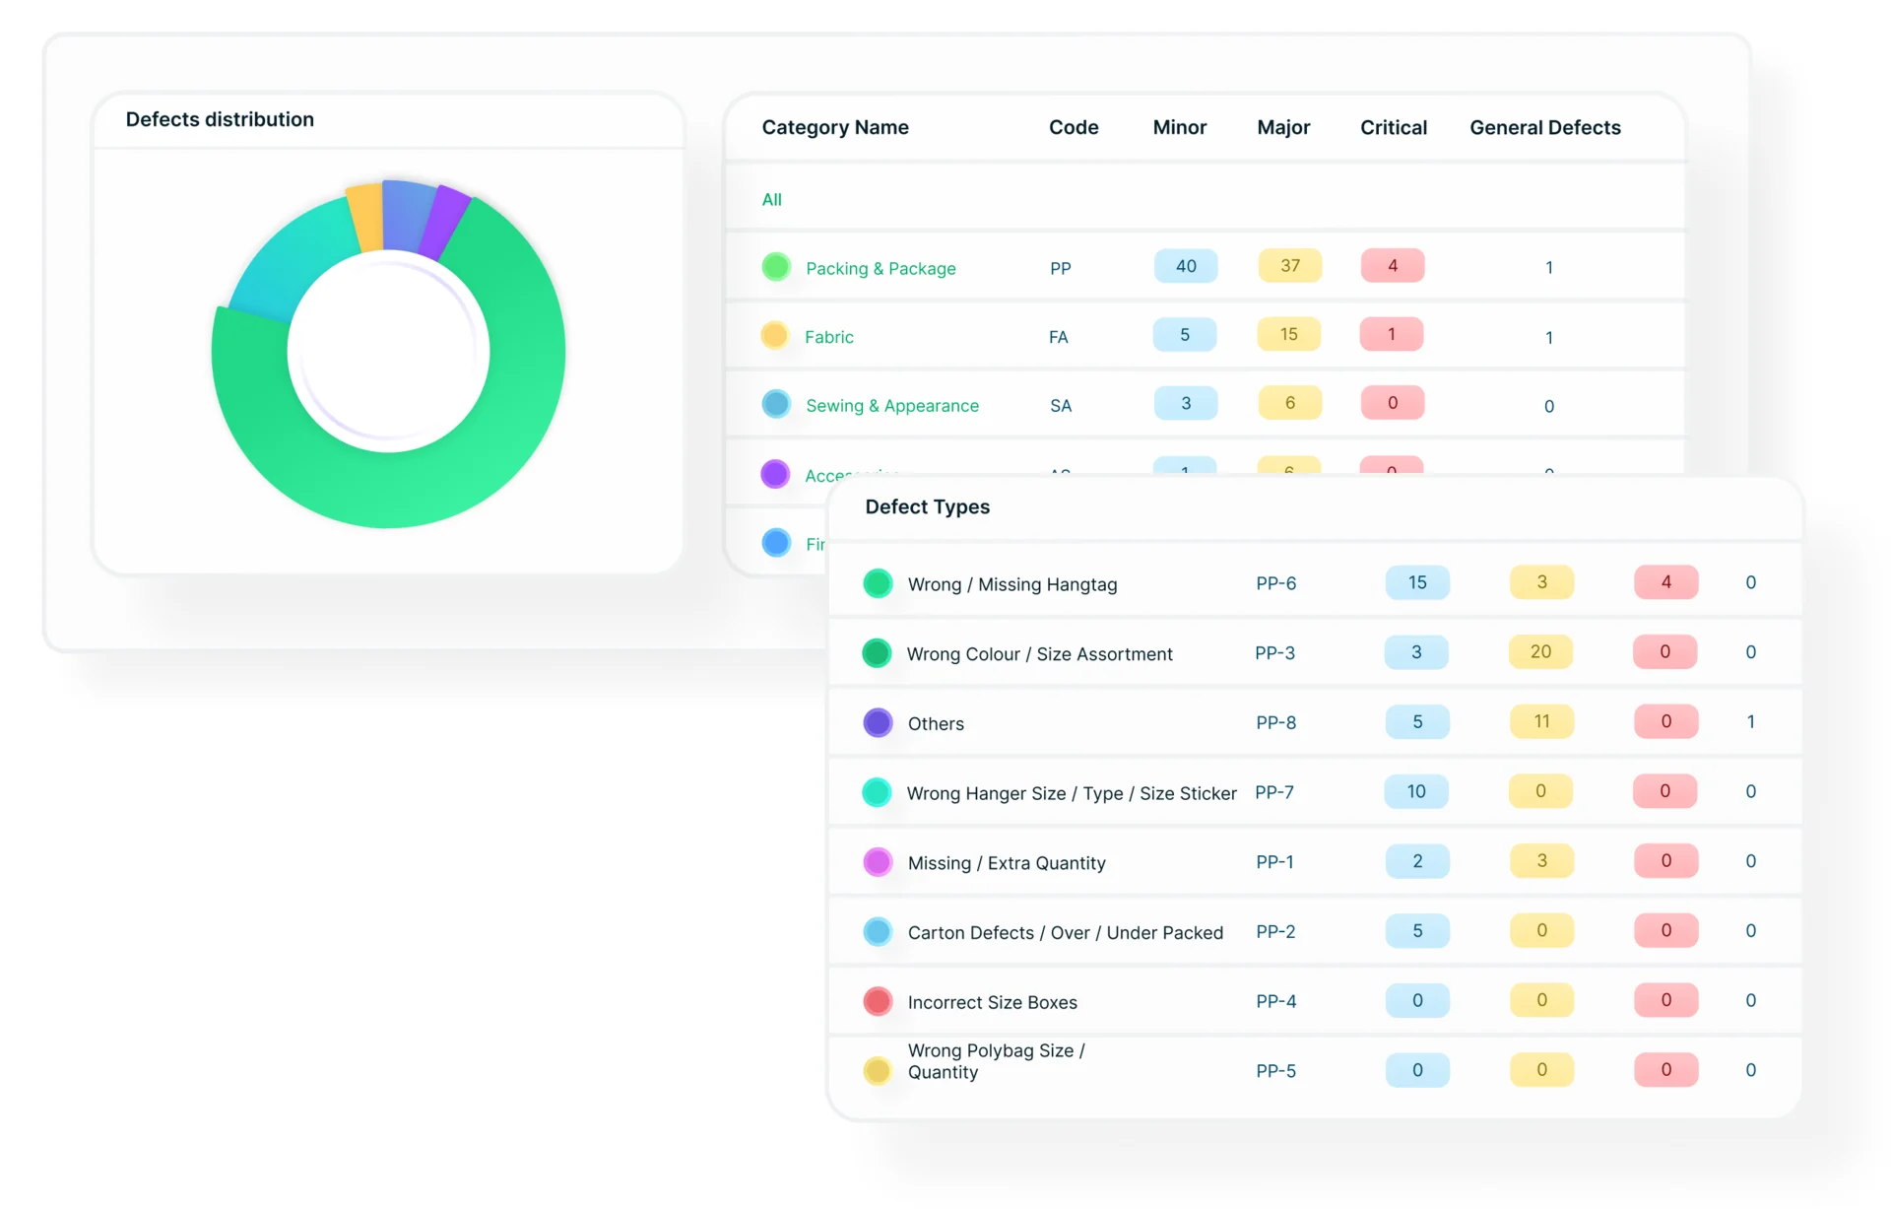Click the green dot beside Wrong / Missing Hangtag
This screenshot has height=1209, width=1891.
click(878, 583)
